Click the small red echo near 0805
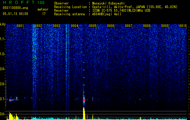 pos(93,99)
